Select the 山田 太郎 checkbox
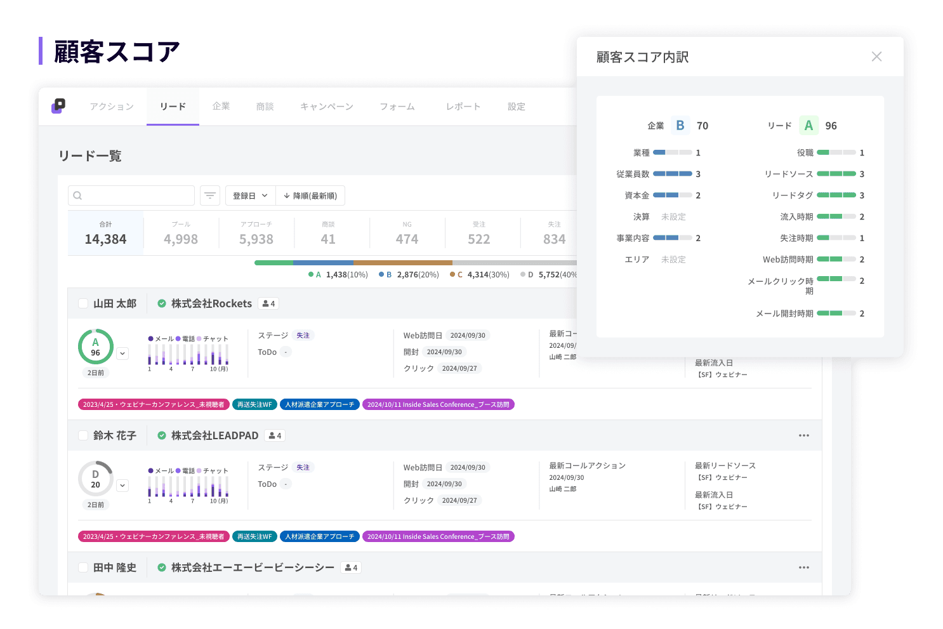 tap(83, 303)
